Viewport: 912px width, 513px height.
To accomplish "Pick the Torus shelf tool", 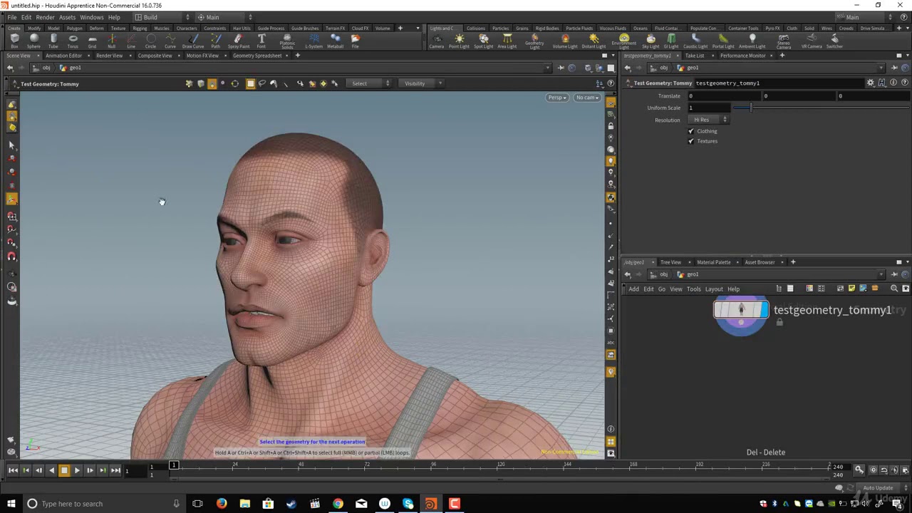I will tap(73, 41).
